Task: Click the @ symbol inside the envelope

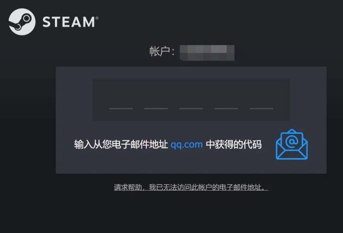Action: [x=292, y=142]
